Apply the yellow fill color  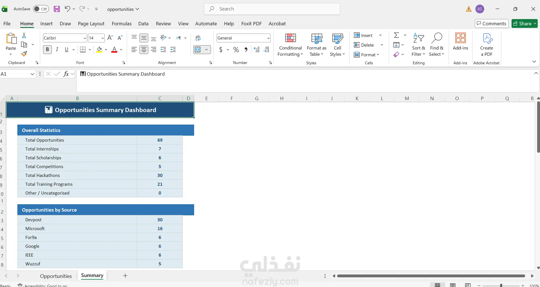99,50
